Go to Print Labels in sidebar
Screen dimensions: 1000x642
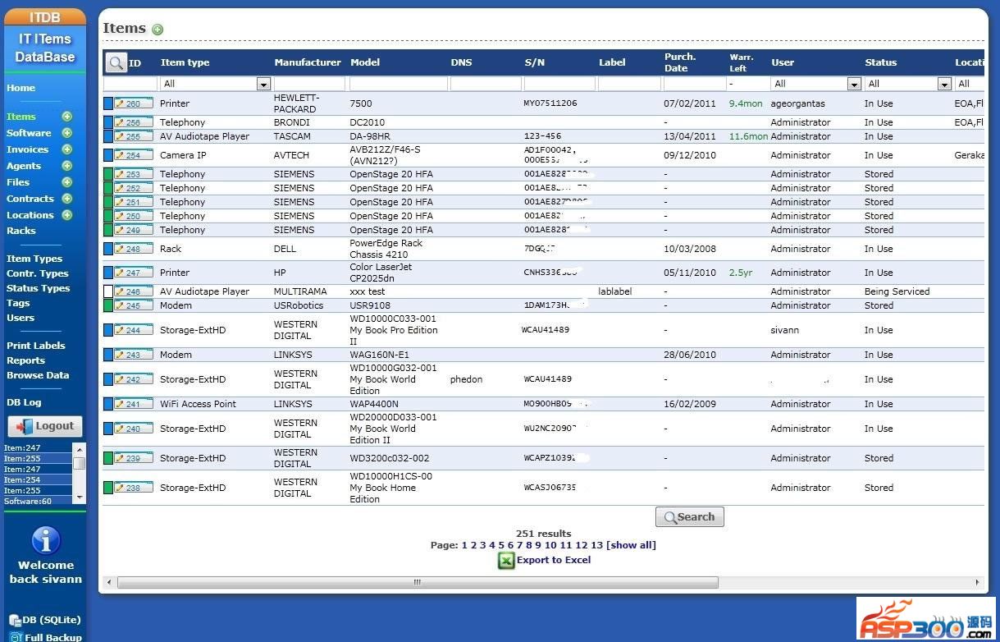pyautogui.click(x=36, y=346)
